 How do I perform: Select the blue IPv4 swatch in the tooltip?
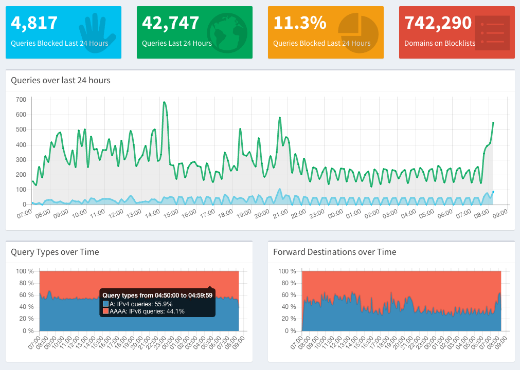106,304
